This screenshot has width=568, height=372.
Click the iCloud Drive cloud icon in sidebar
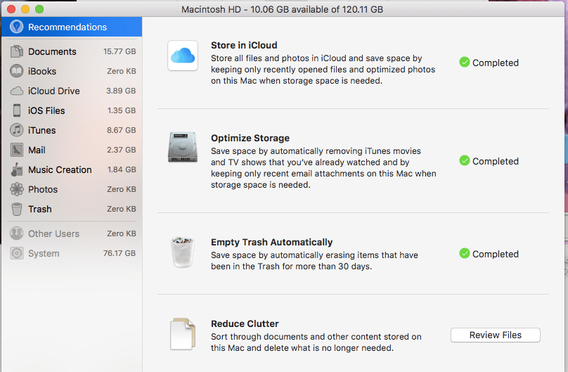pyautogui.click(x=17, y=91)
